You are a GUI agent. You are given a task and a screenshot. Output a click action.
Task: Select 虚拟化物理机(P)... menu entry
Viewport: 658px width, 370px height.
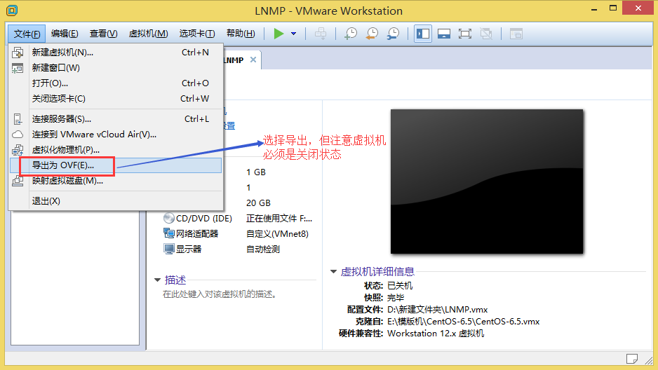(x=116, y=149)
